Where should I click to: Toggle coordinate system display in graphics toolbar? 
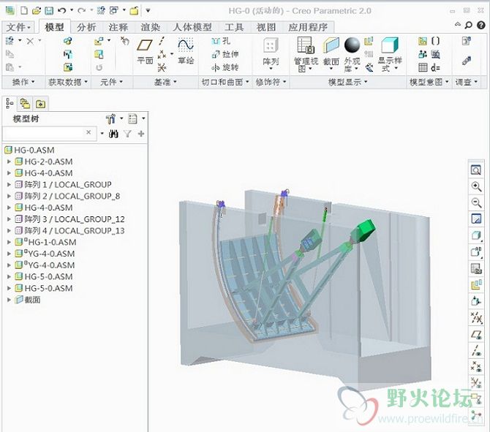tap(476, 382)
